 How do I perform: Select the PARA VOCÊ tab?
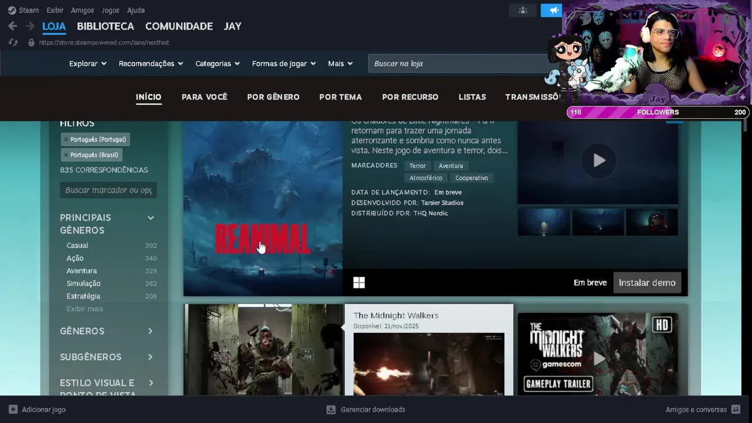click(204, 97)
